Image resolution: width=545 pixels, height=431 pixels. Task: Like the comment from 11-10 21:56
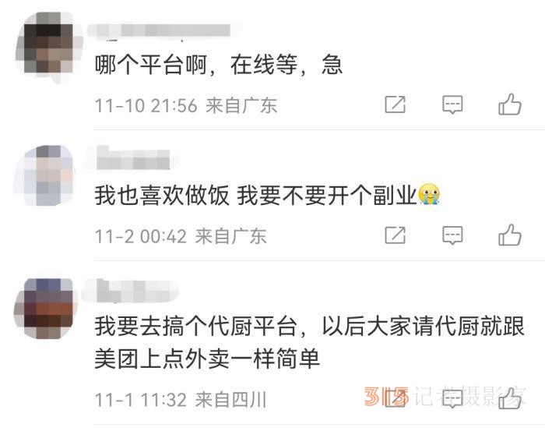[509, 104]
